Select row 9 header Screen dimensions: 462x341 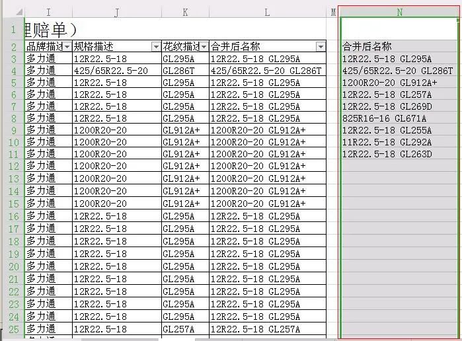coord(14,130)
